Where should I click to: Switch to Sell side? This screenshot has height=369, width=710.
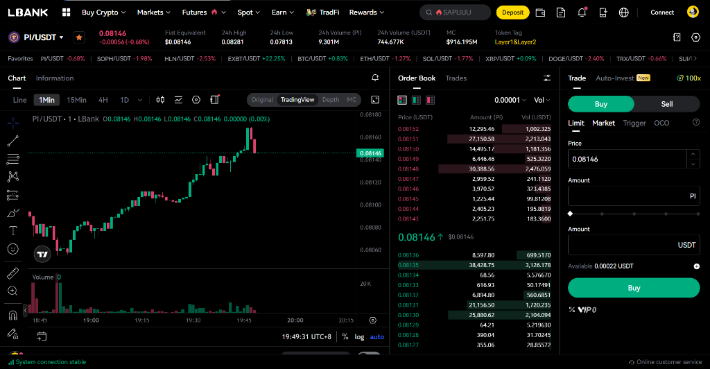(667, 104)
